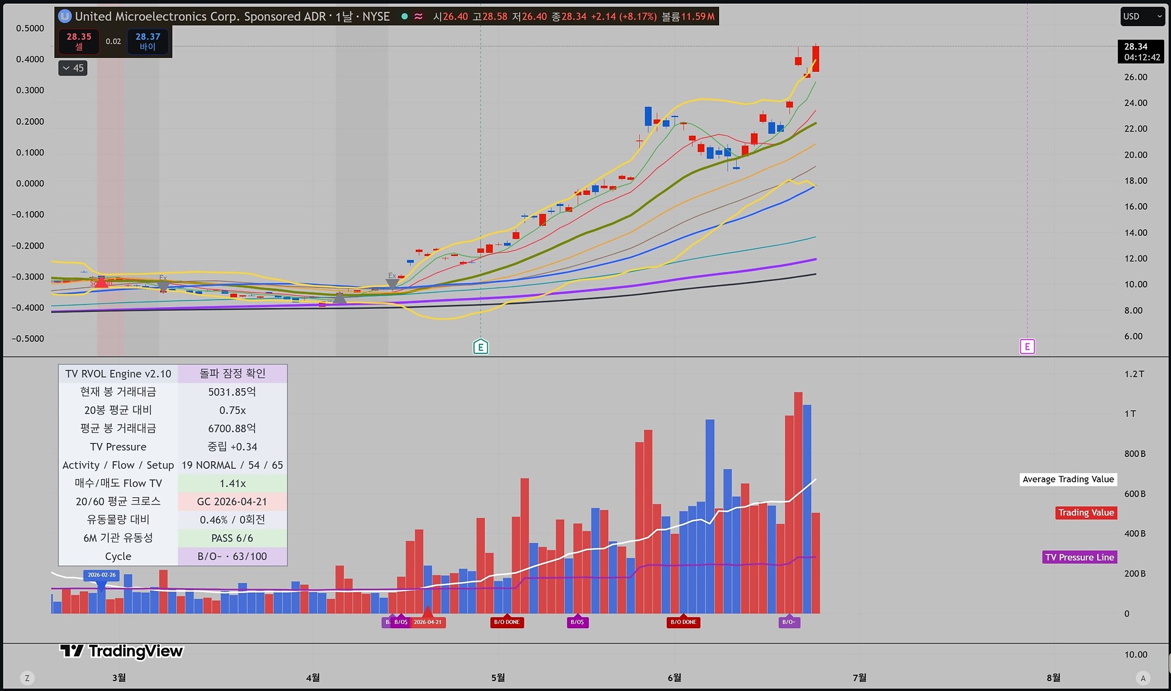1171x691 pixels.
Task: Click the 현재 봉 거래대금 row label
Action: point(118,392)
